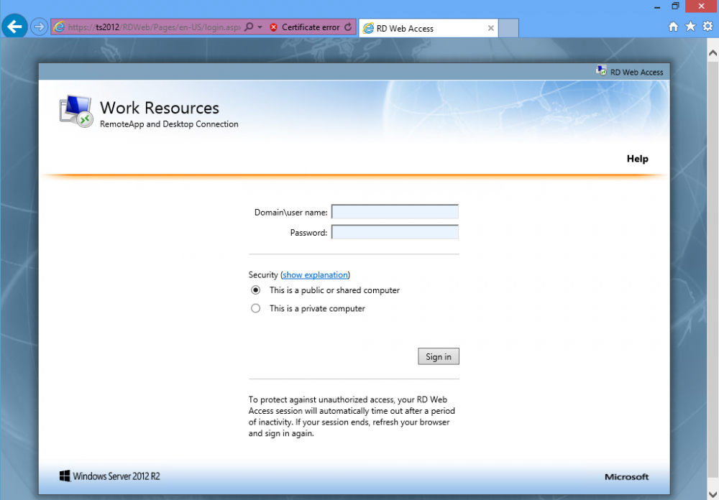
Task: Open the Certificate error security report
Action: (x=311, y=27)
